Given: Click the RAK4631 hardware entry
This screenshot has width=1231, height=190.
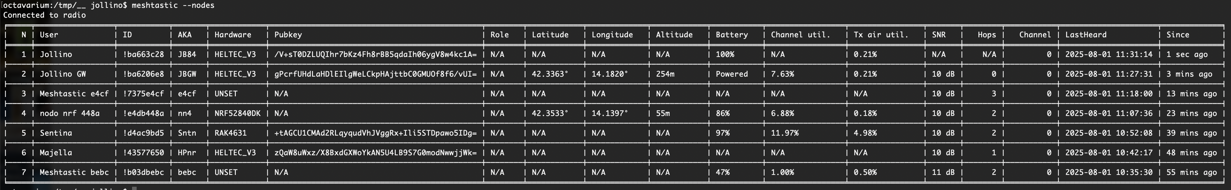Looking at the screenshot, I should (230, 133).
